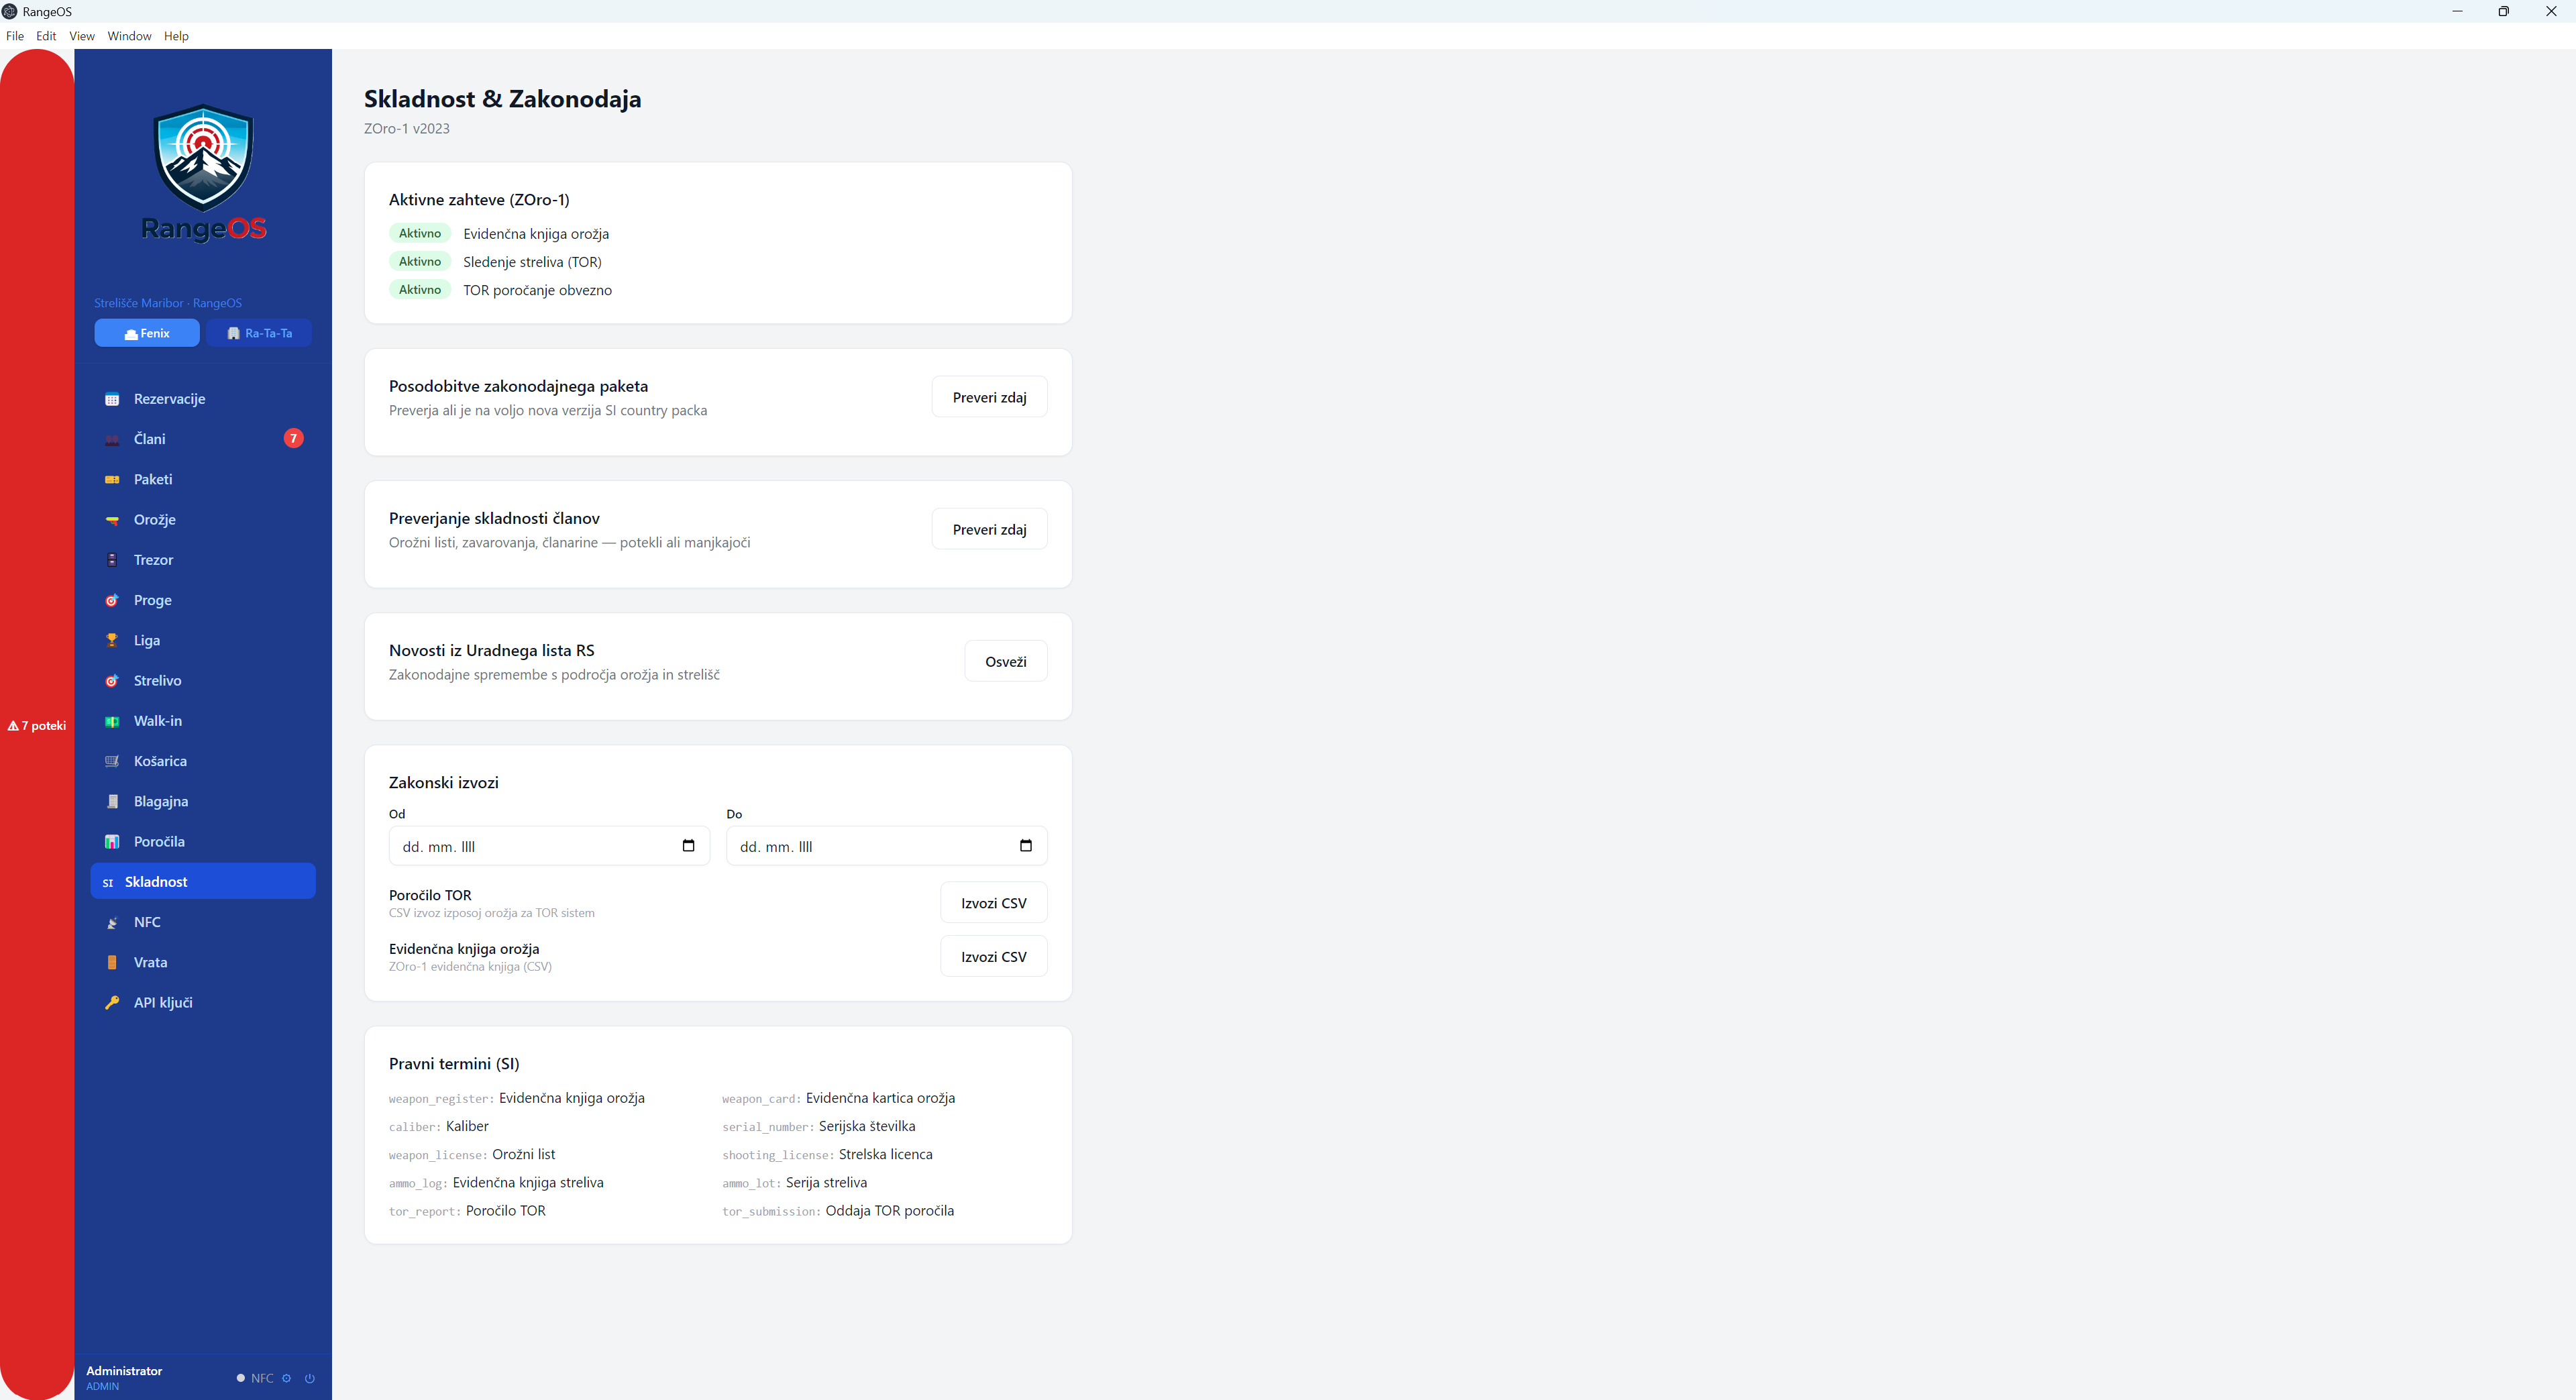Click the Blagajna receipt icon

point(112,801)
